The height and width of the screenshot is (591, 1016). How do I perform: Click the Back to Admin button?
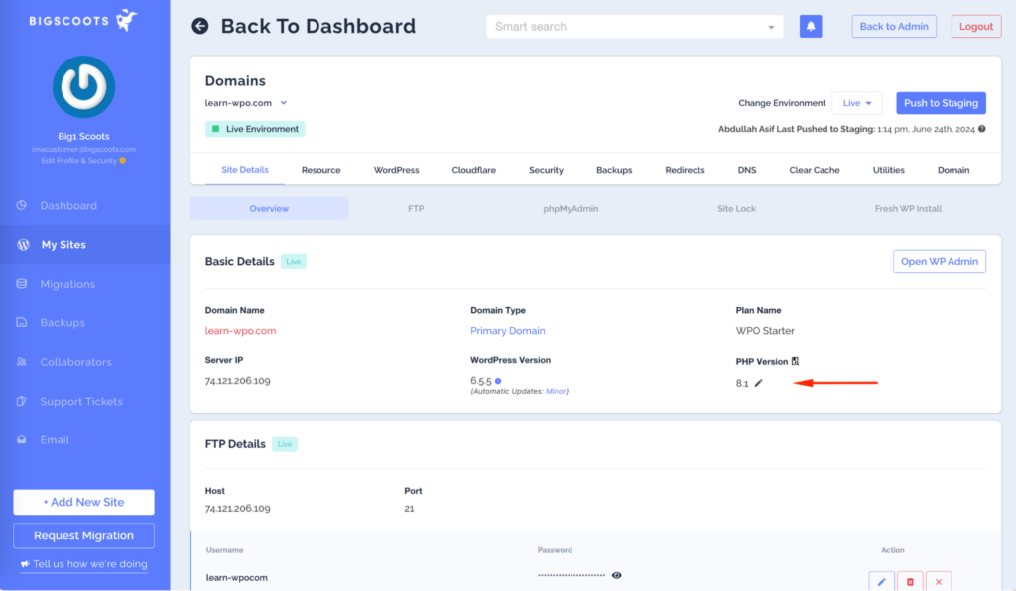click(x=894, y=27)
